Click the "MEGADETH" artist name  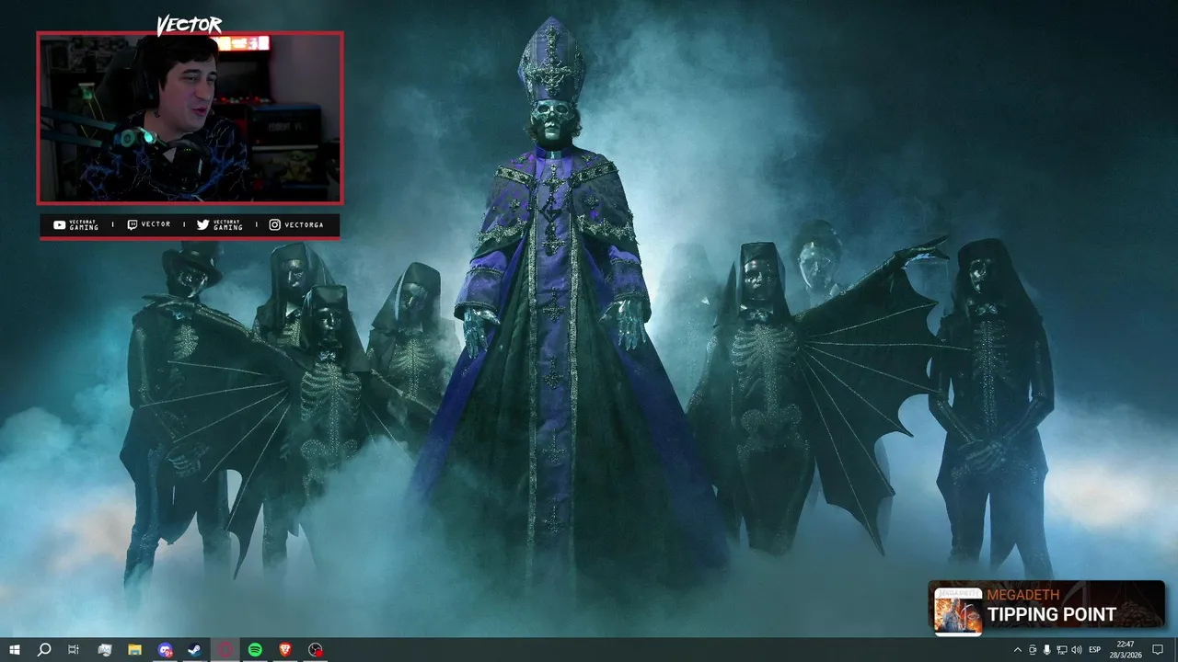1023,595
